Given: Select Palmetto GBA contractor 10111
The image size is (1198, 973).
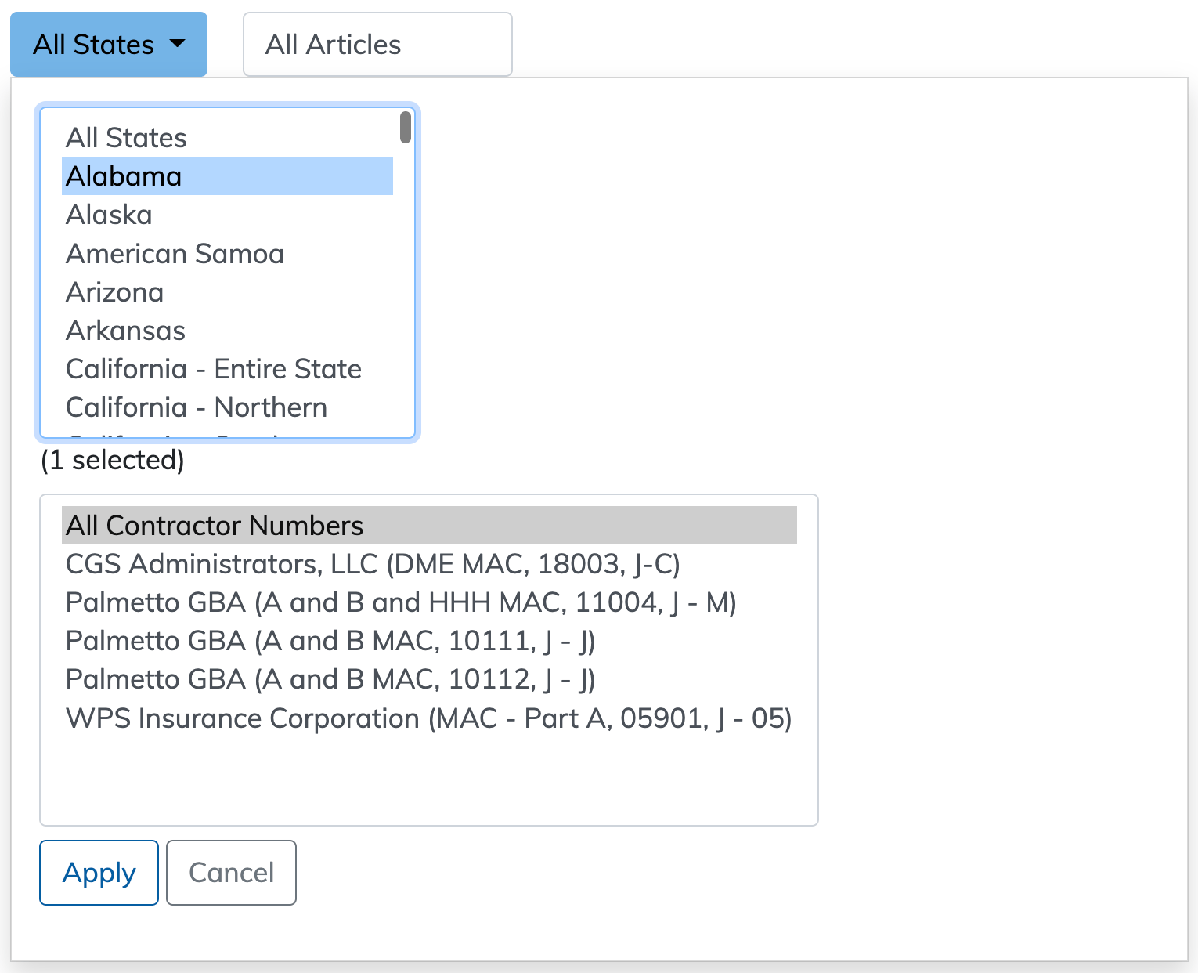Looking at the screenshot, I should (x=330, y=641).
